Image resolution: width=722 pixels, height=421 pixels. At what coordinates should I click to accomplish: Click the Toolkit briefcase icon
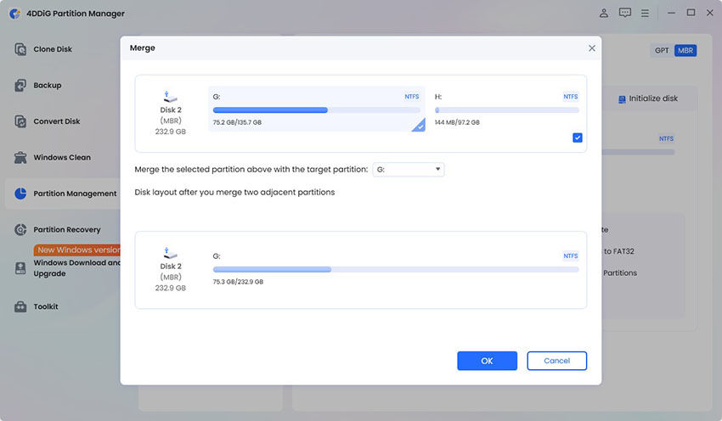coord(20,306)
